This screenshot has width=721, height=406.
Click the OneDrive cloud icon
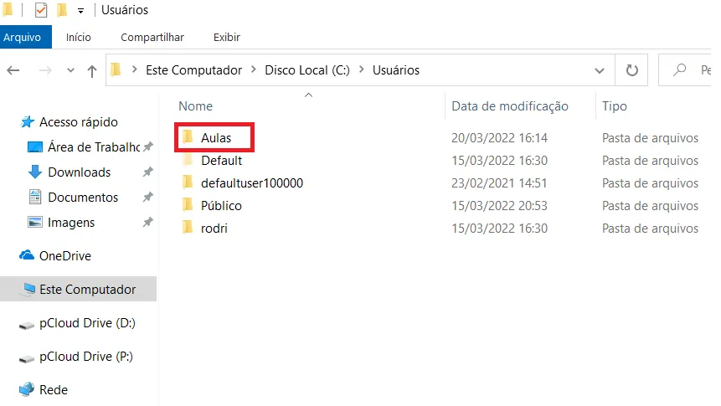point(27,255)
